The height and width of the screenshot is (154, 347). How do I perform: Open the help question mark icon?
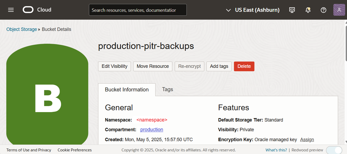tap(324, 10)
